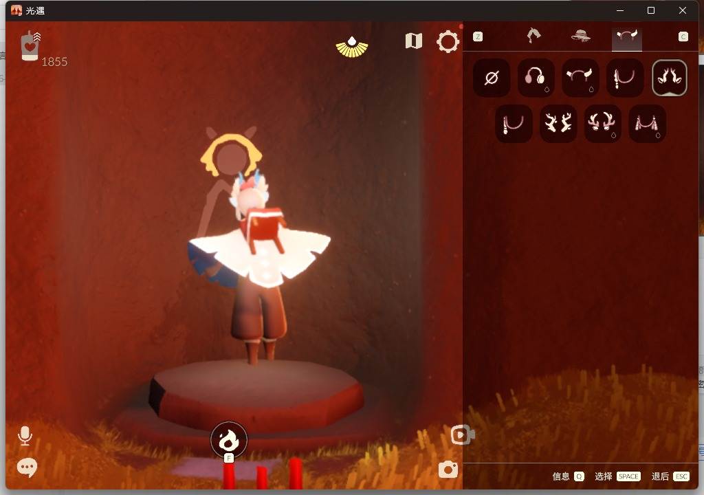Open the chat bubble
Viewport: 704px width, 495px height.
pos(27,467)
